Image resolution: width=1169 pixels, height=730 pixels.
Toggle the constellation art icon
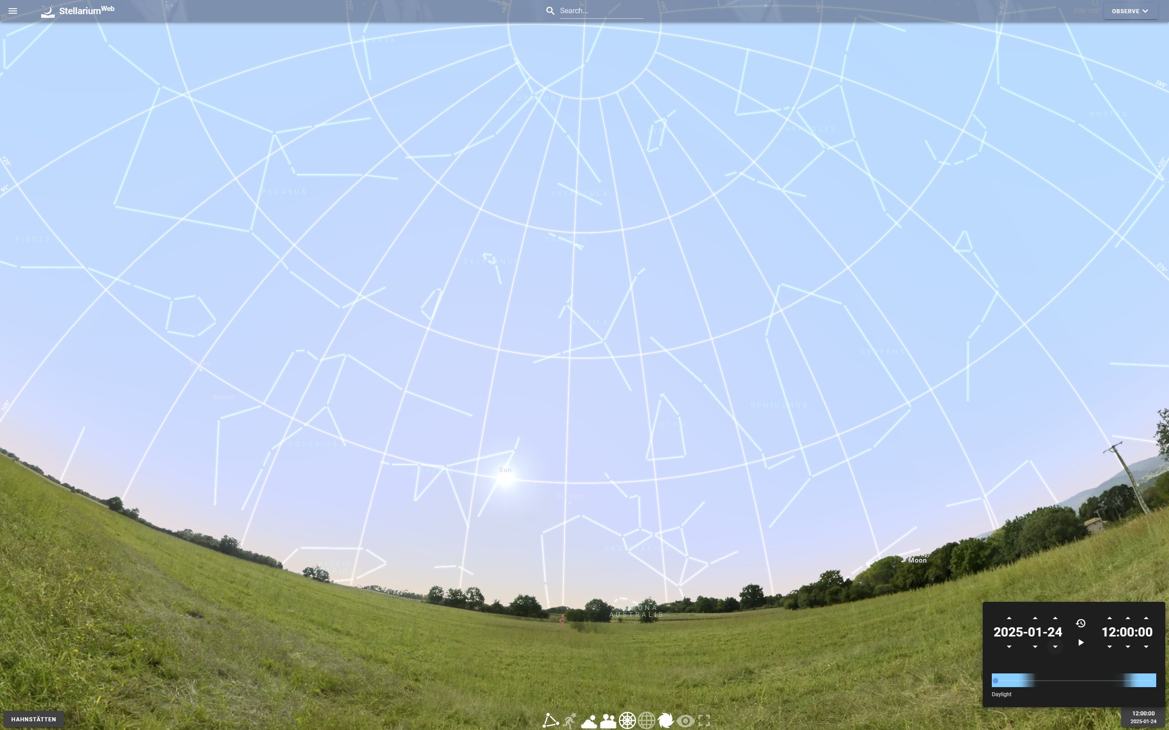tap(569, 720)
